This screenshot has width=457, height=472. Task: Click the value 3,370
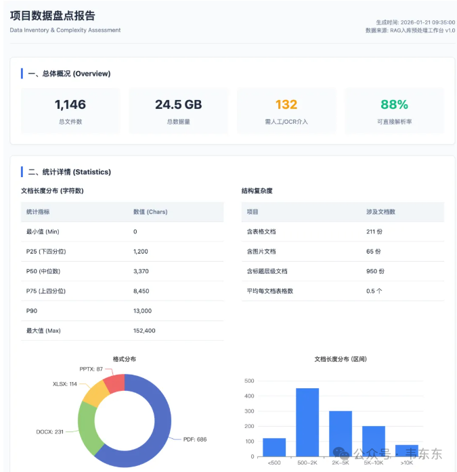tap(141, 272)
